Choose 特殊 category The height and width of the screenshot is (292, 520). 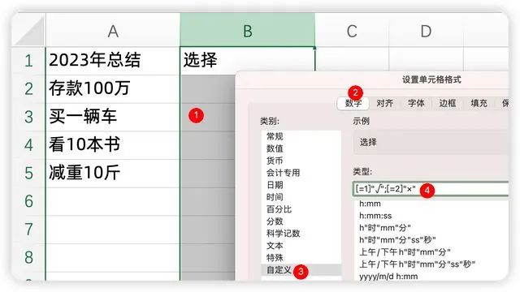coord(301,258)
